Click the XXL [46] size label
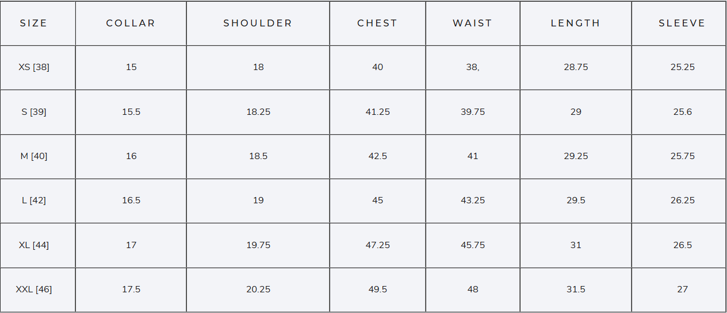This screenshot has height=313, width=727. click(34, 289)
